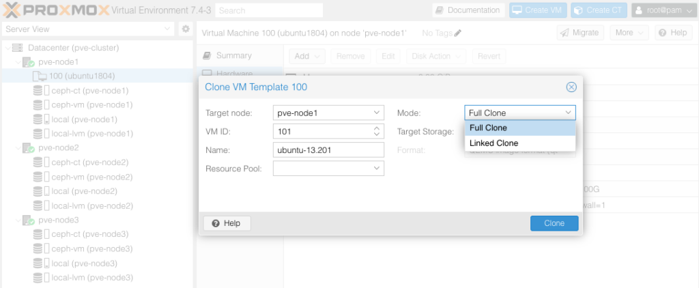Click the Remove hardware button
Viewport: 699px width, 288px height.
coord(350,56)
